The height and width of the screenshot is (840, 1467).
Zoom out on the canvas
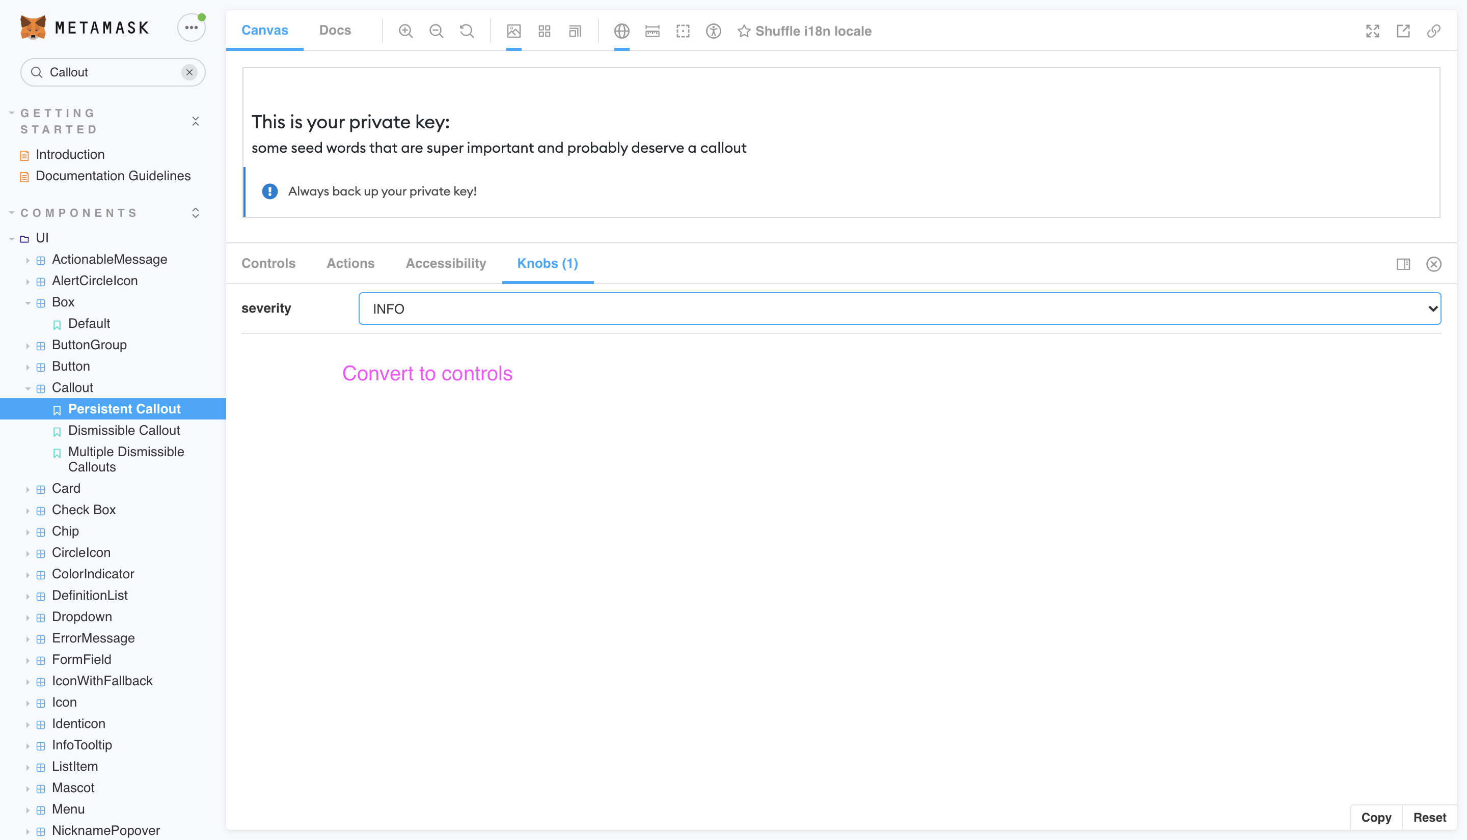(x=437, y=31)
